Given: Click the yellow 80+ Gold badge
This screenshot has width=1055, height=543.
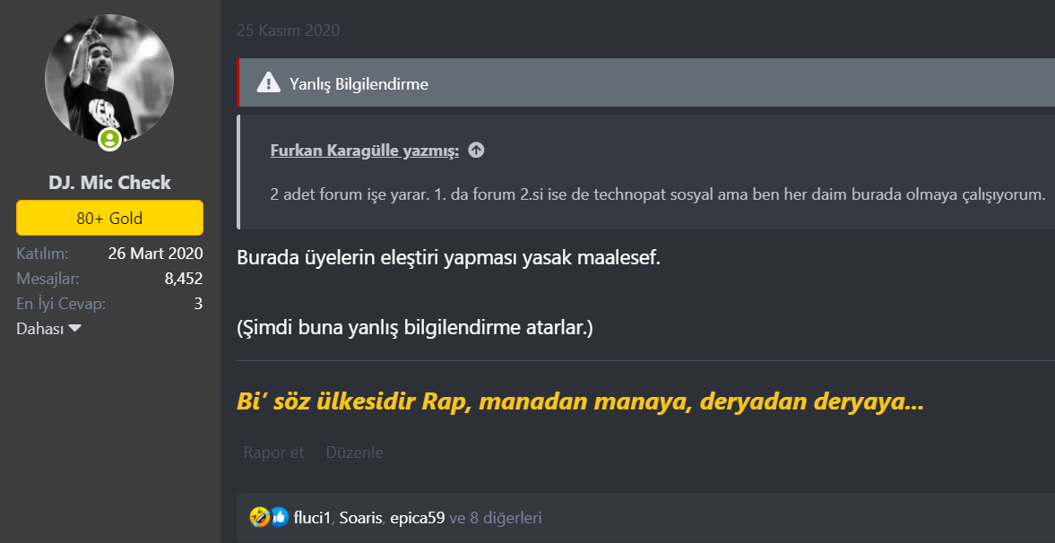Looking at the screenshot, I should point(109,218).
